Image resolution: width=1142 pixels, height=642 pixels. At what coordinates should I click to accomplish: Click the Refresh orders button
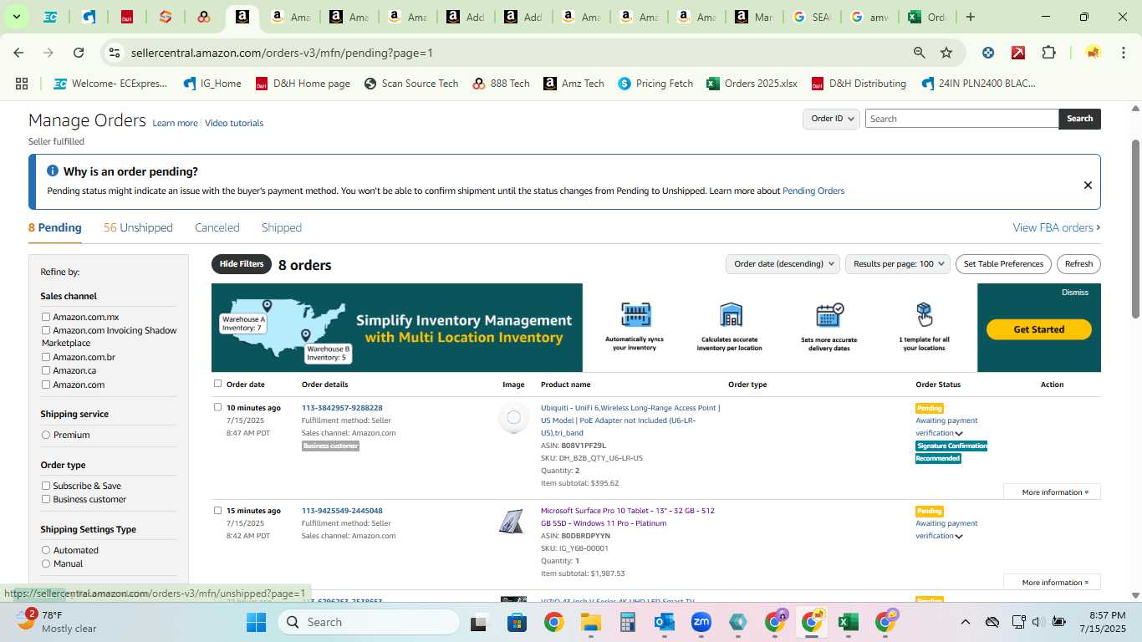1078,264
